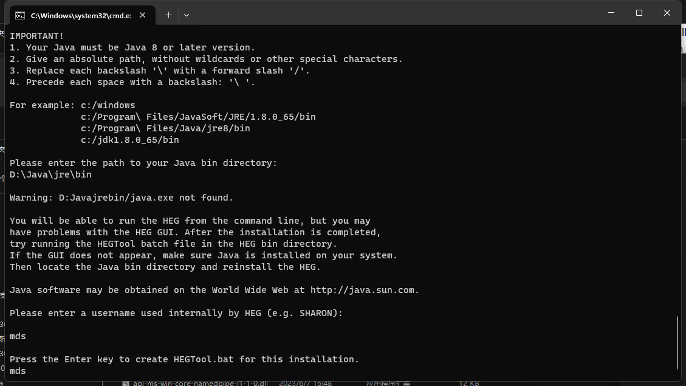Image resolution: width=686 pixels, height=386 pixels.
Task: Maximize the terminal window
Action: click(639, 13)
